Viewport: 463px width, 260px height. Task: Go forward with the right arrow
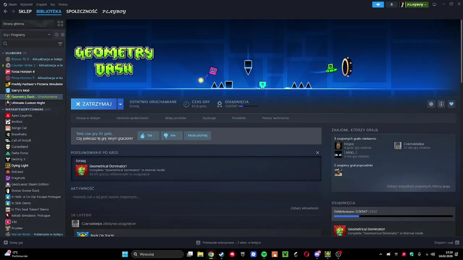pos(13,12)
